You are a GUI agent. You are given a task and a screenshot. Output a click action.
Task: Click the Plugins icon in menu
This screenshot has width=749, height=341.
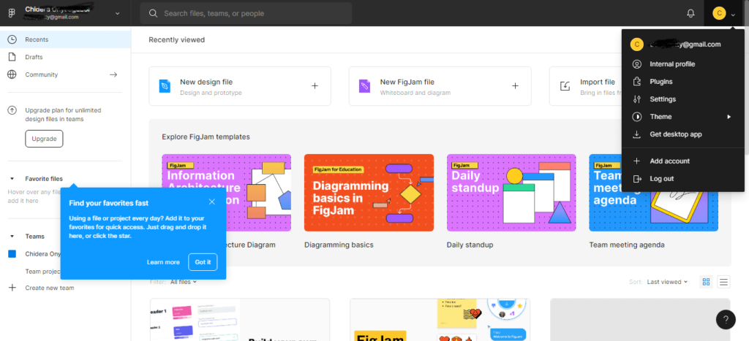pos(636,82)
